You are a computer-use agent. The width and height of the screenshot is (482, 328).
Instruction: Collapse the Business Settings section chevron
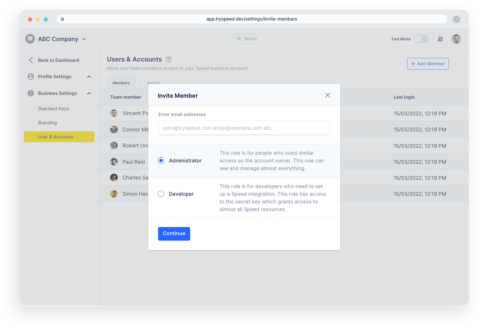[x=89, y=93]
